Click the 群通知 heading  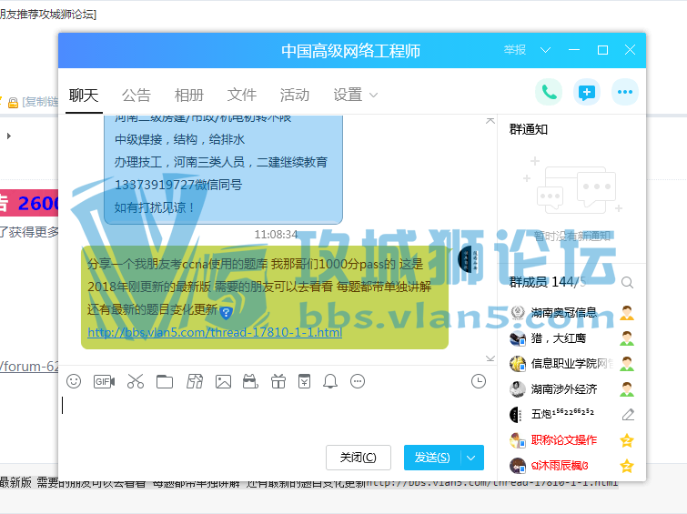pos(529,130)
